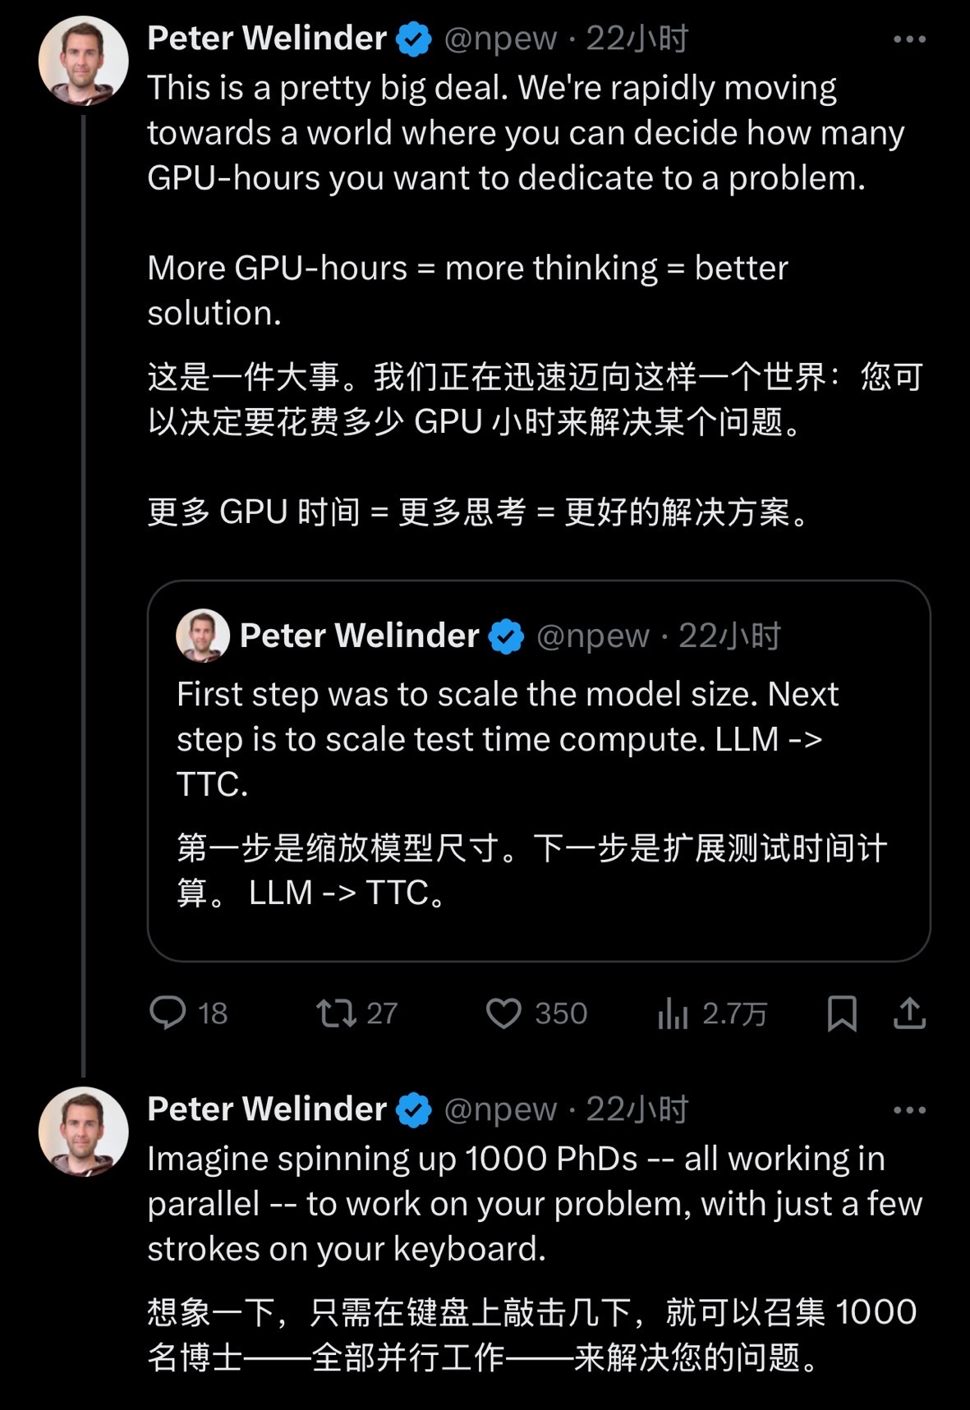Screen dimensions: 970x1410
Task: Open Peter Welinder's avatar on first tweet
Action: [83, 62]
